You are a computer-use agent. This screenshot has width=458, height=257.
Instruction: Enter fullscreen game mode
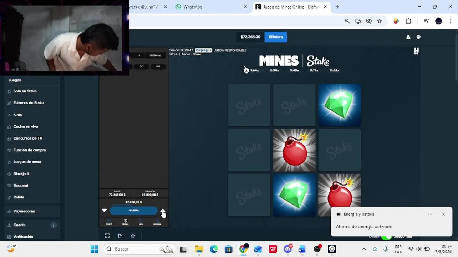point(107,236)
